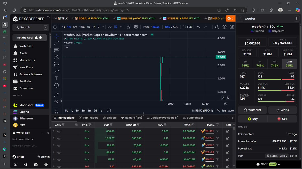302x169 pixels.
Task: Expand the transactions panel upward
Action: coord(232,118)
